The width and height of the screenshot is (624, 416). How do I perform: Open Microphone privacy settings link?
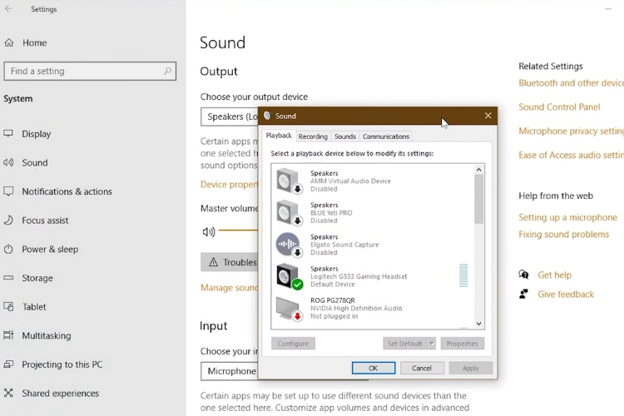coord(571,131)
